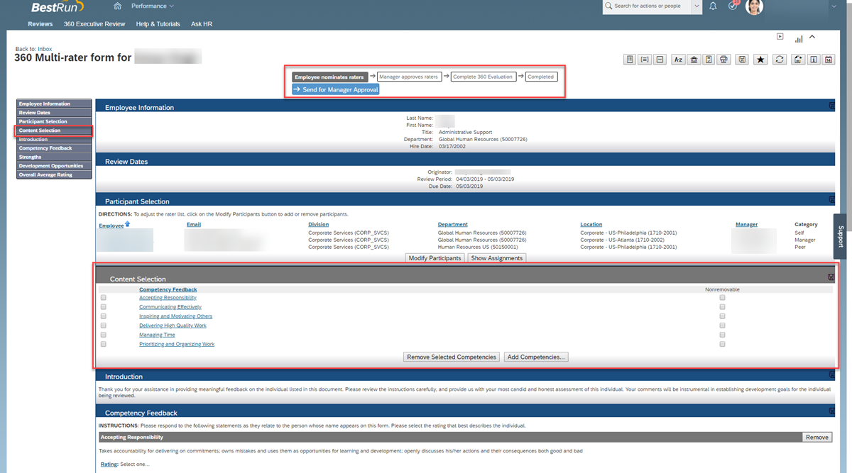Click the bracketed list toolbar icon
The width and height of the screenshot is (852, 473).
(x=645, y=60)
